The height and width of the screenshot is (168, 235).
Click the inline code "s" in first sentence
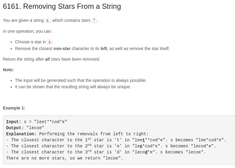click(47, 20)
